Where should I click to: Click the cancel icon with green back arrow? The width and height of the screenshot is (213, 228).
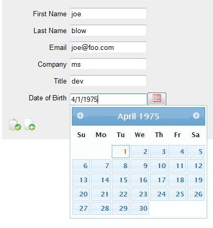point(30,125)
